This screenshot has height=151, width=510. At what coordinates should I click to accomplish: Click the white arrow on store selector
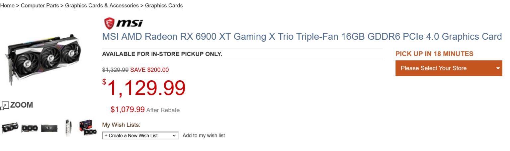coord(498,68)
